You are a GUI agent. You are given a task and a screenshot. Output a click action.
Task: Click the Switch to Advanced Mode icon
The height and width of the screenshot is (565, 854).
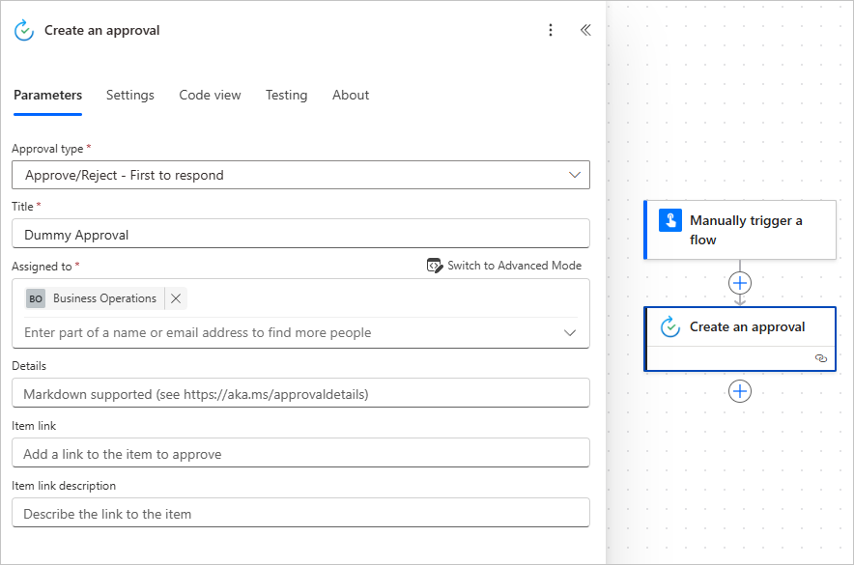coord(434,266)
